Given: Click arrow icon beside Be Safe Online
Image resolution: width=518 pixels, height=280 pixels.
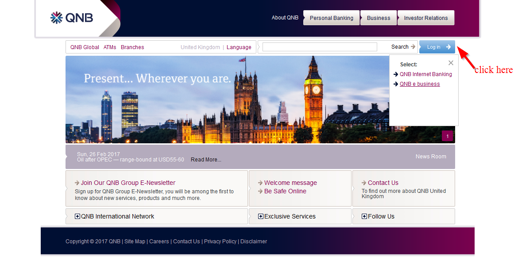Looking at the screenshot, I should point(260,191).
